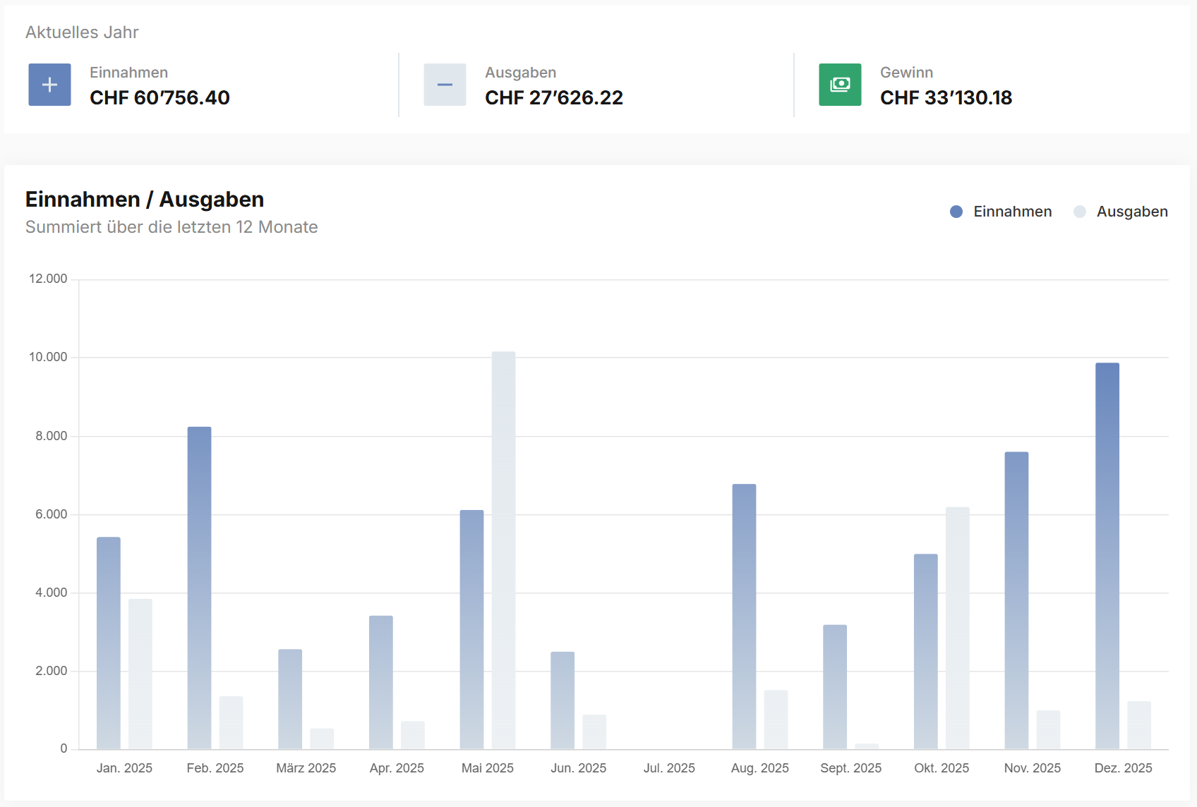This screenshot has width=1197, height=807.
Task: Click the Dez. 2025 Einnahmen bar
Action: [x=1107, y=556]
